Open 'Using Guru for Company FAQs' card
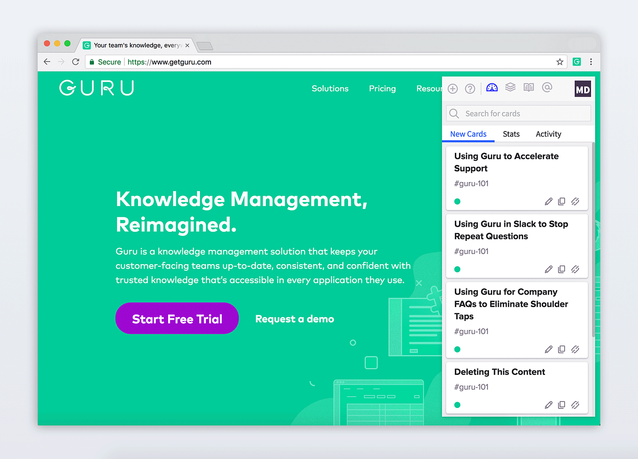This screenshot has height=459, width=638. [511, 304]
